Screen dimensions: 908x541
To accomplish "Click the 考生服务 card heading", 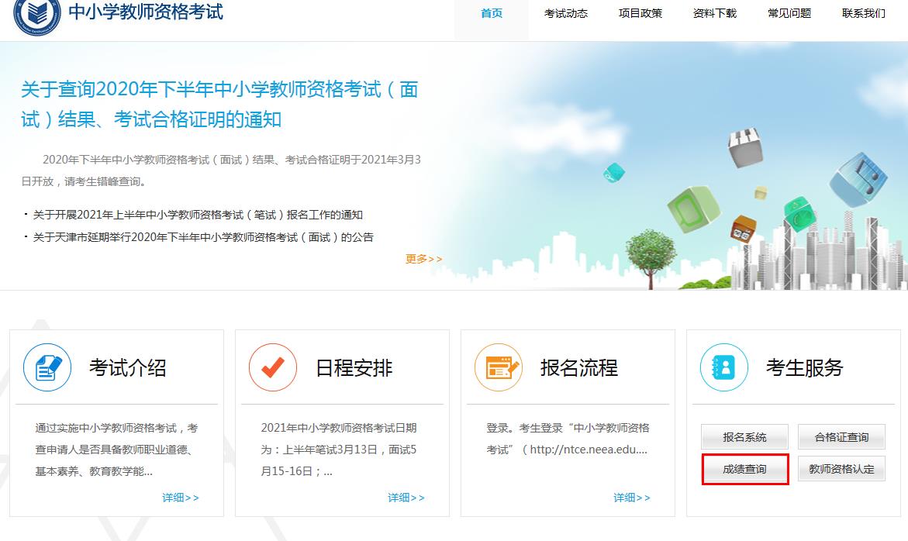I will (804, 367).
